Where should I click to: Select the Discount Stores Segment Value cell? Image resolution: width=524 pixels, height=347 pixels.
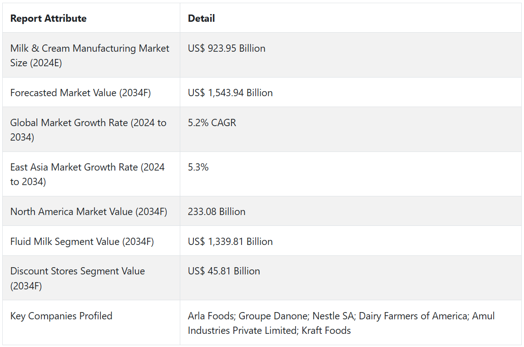click(77, 278)
